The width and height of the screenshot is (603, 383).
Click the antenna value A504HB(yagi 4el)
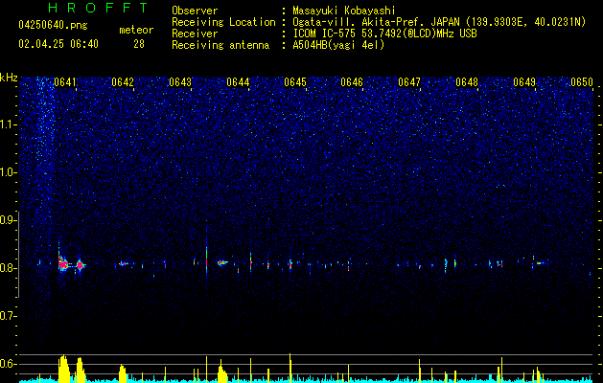(338, 45)
